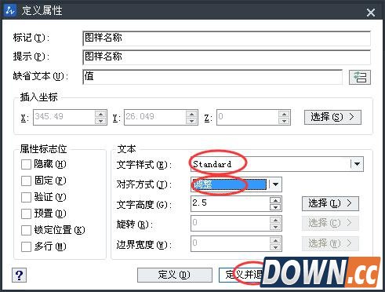Viewport: 385px width, 292px height.
Task: Click the 插入坐标 group label
Action: [x=39, y=97]
